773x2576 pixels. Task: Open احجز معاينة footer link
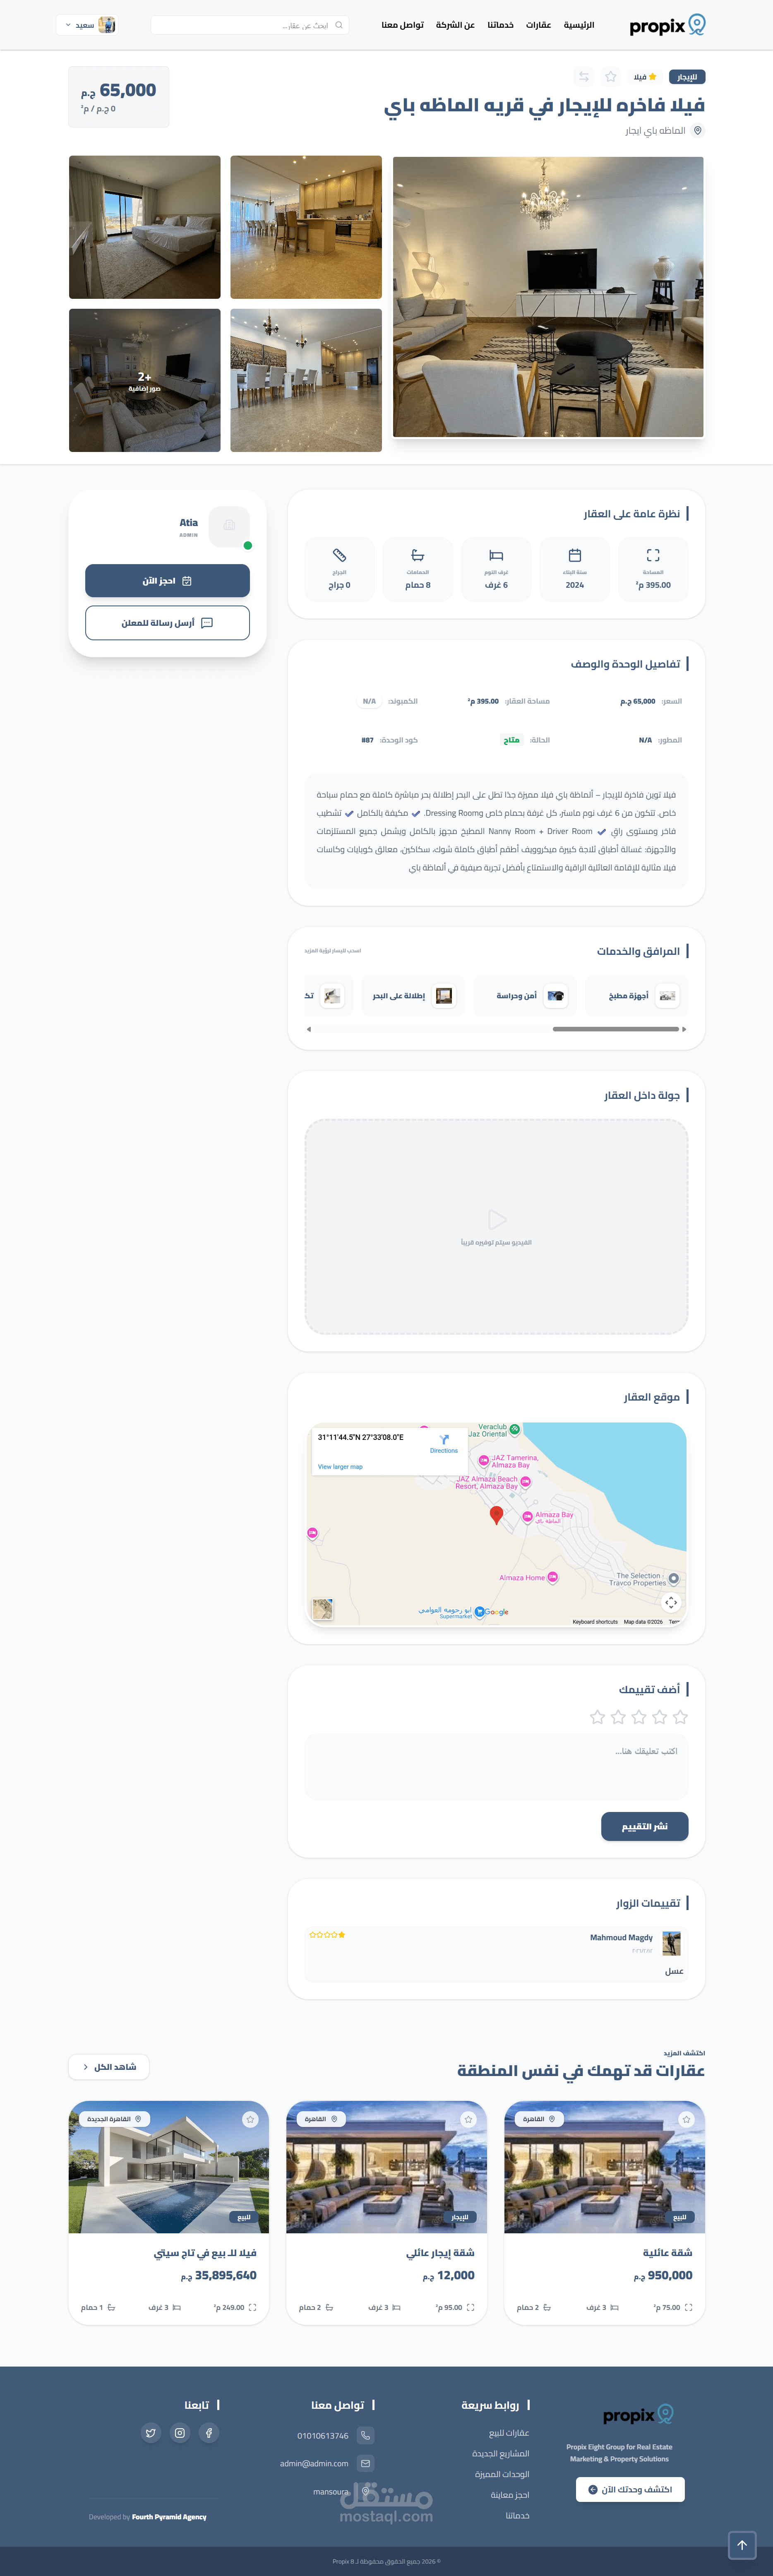[x=510, y=2495]
